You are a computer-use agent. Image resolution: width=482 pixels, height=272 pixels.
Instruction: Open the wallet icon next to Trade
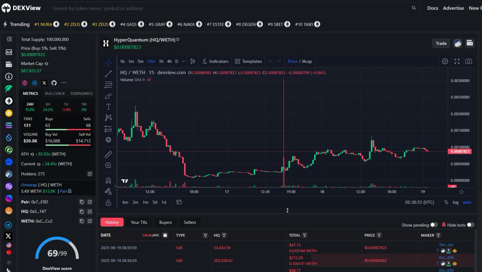click(470, 43)
